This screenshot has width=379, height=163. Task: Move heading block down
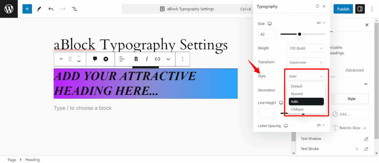(x=79, y=61)
